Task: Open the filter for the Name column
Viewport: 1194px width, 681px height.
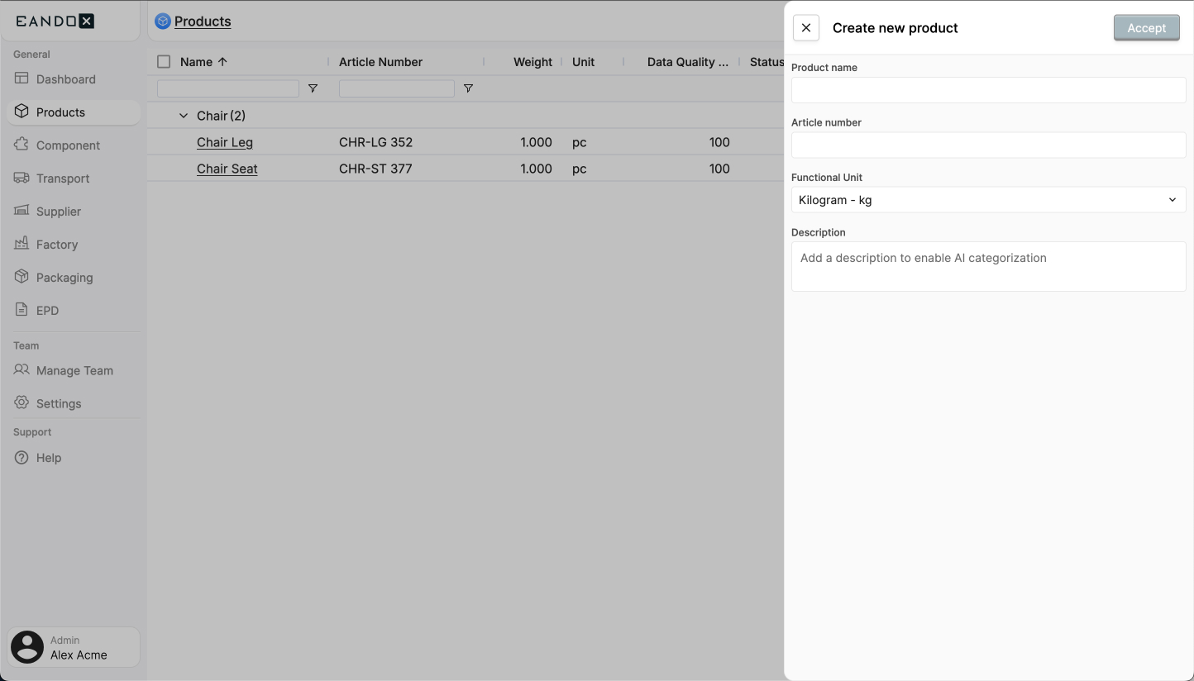Action: (313, 88)
